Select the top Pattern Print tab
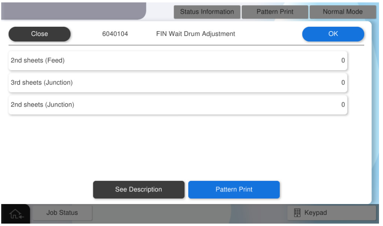 [x=275, y=12]
